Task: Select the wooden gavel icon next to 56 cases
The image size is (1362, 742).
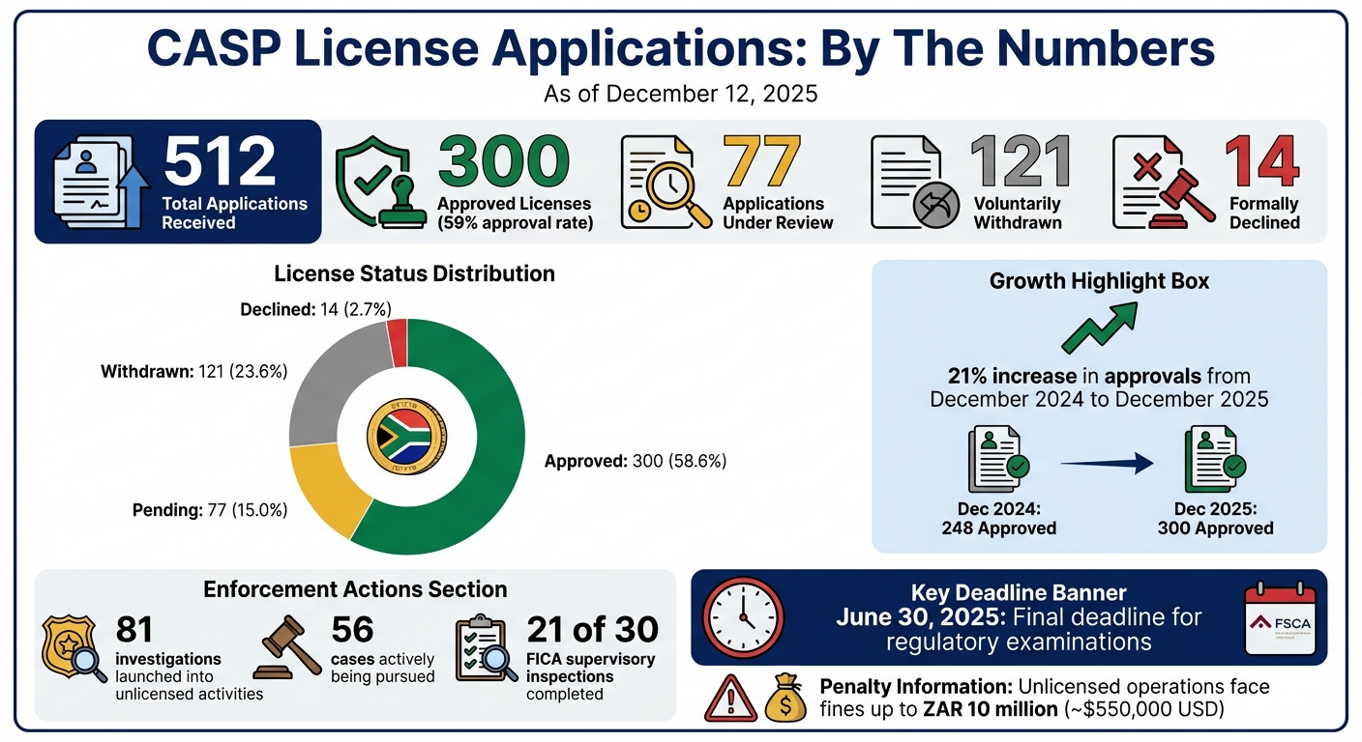Action: click(287, 642)
